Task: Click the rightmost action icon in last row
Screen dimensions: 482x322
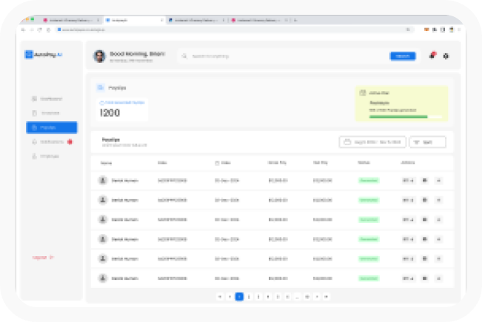Action: tap(438, 278)
